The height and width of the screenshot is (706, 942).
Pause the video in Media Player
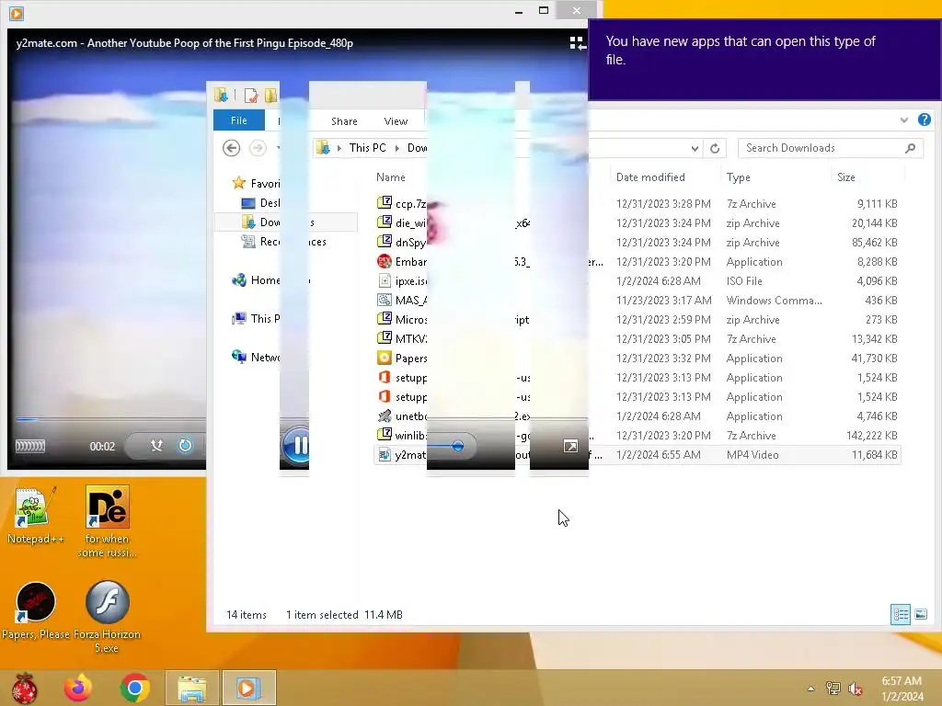pos(297,446)
